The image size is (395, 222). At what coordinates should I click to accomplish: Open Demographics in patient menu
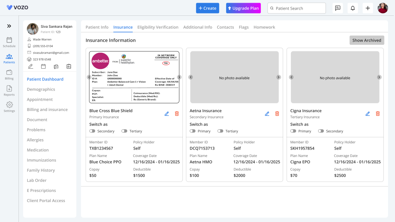41,89
